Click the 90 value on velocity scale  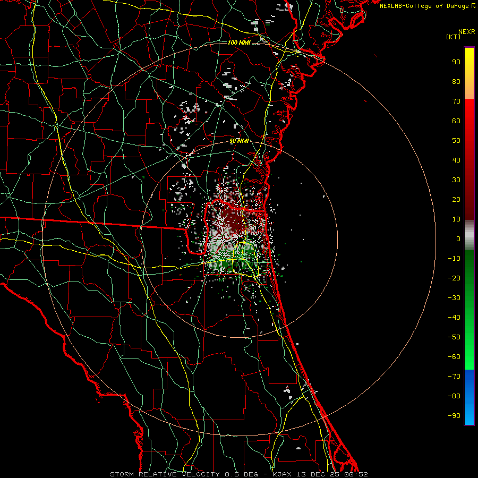point(456,62)
